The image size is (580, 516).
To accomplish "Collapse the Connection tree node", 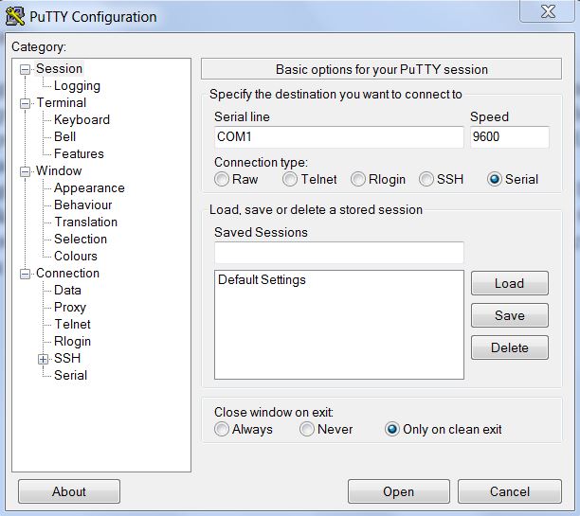I will click(x=25, y=274).
